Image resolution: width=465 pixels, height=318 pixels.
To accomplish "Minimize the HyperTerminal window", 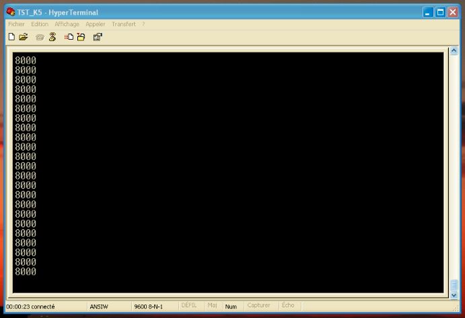I will pyautogui.click(x=427, y=13).
